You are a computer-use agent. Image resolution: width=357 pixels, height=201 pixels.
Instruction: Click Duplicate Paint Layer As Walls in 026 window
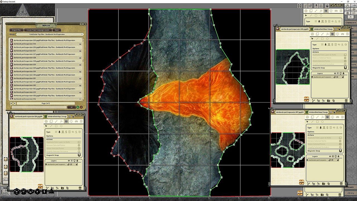coord(329,55)
